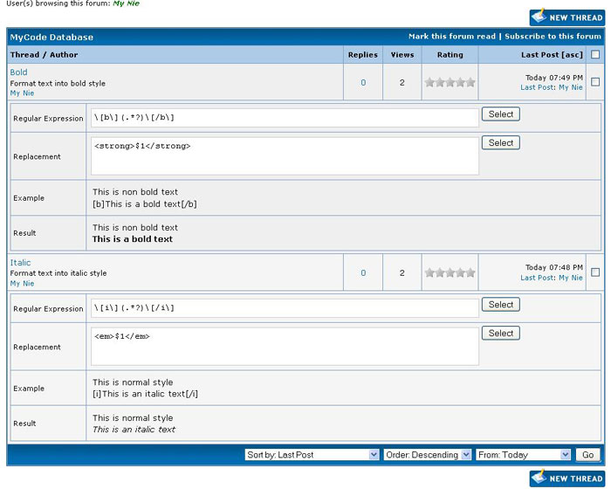Tick the checkbox for the Italic thread

pos(595,272)
